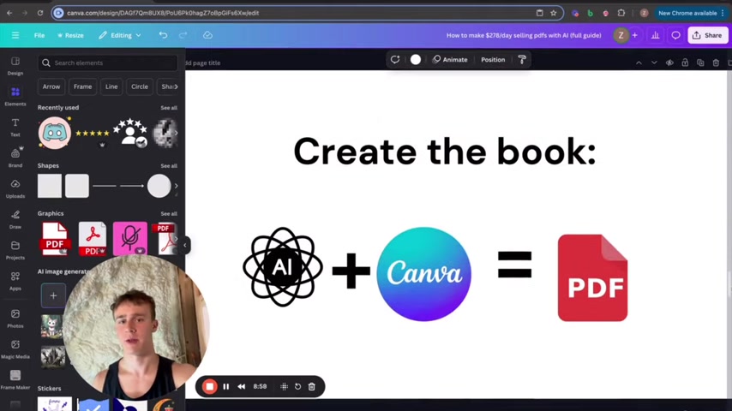The height and width of the screenshot is (411, 732).
Task: Reload the browser page
Action: pos(40,13)
